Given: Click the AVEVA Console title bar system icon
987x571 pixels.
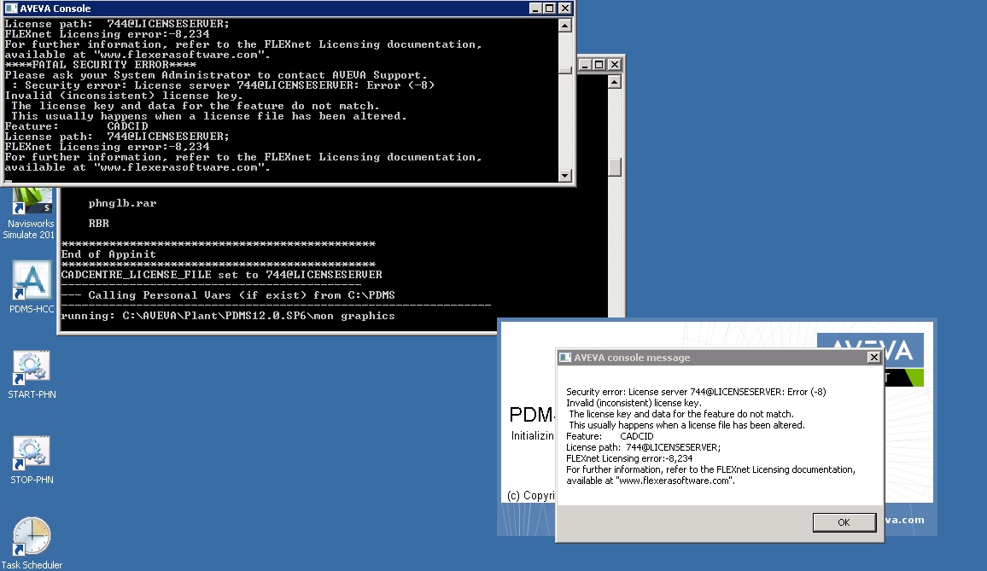Looking at the screenshot, I should (11, 9).
